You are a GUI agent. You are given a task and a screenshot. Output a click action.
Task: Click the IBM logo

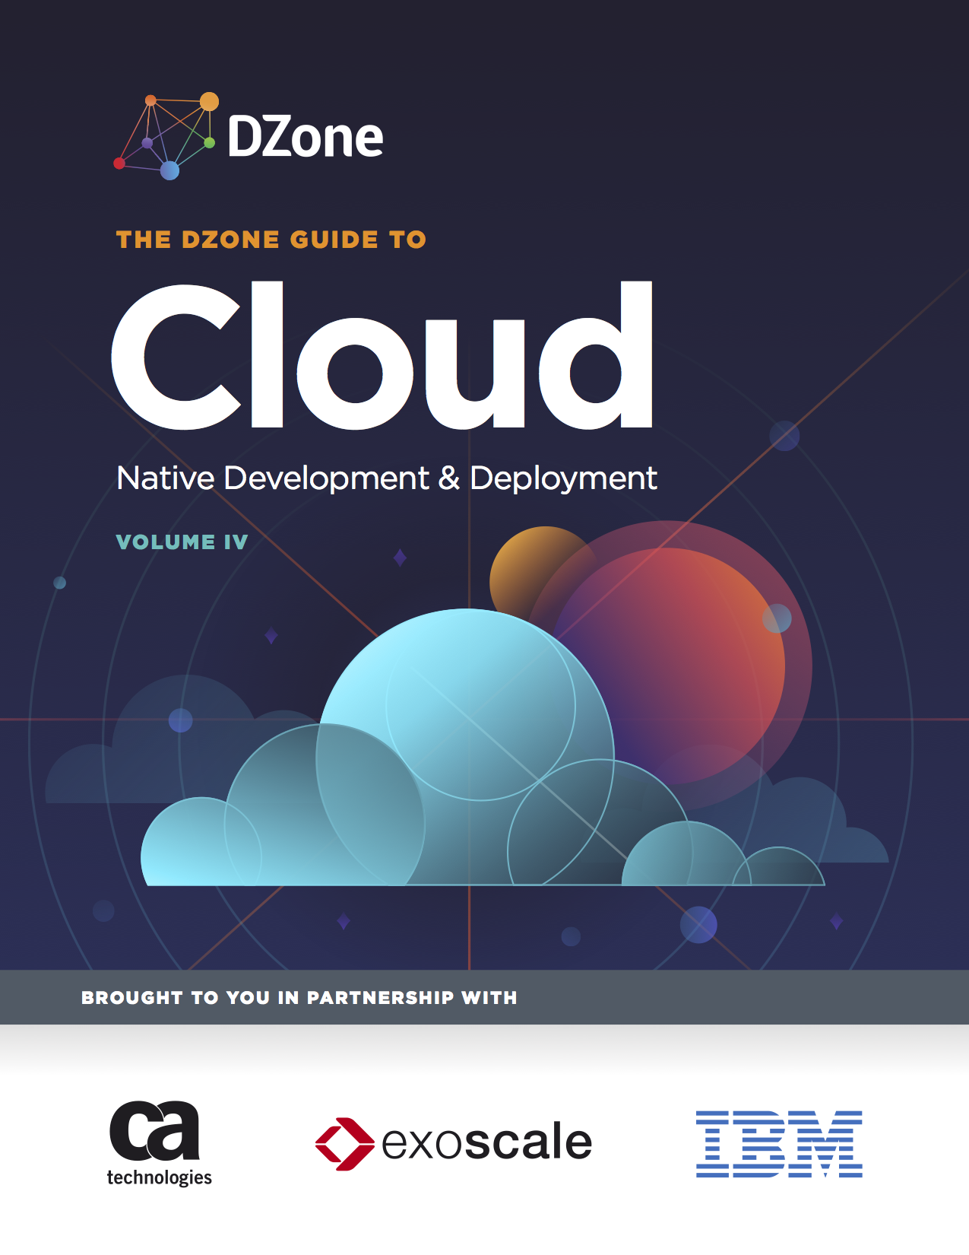[x=779, y=1144]
